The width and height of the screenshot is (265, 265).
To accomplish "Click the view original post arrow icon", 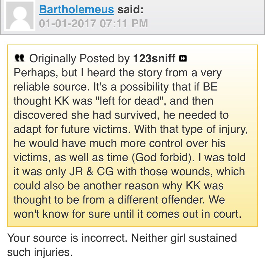I will 183,59.
